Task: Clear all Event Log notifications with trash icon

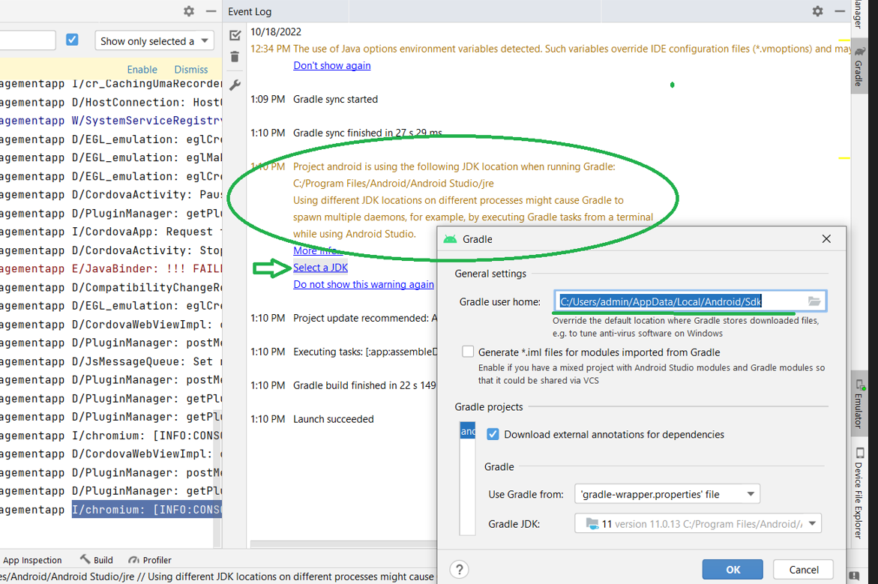Action: click(x=234, y=56)
